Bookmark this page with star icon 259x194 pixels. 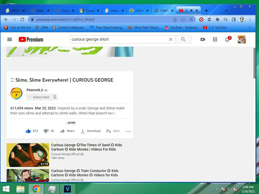pos(191,19)
